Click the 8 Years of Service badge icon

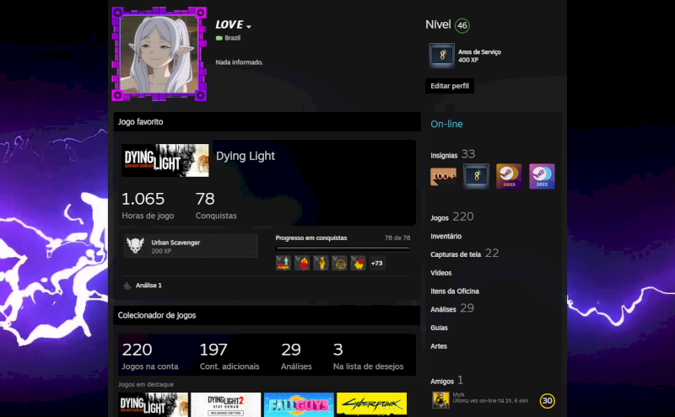click(441, 56)
